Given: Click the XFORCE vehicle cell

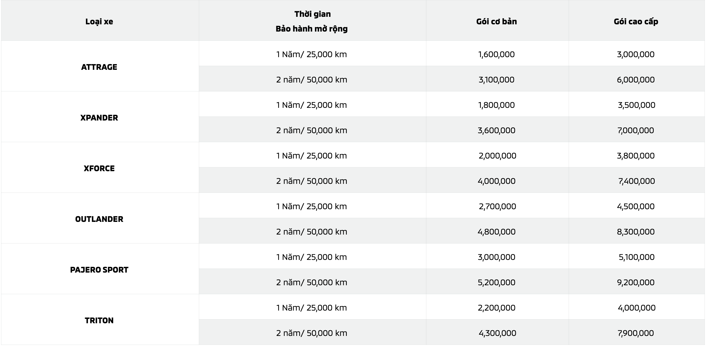Looking at the screenshot, I should click(x=99, y=168).
